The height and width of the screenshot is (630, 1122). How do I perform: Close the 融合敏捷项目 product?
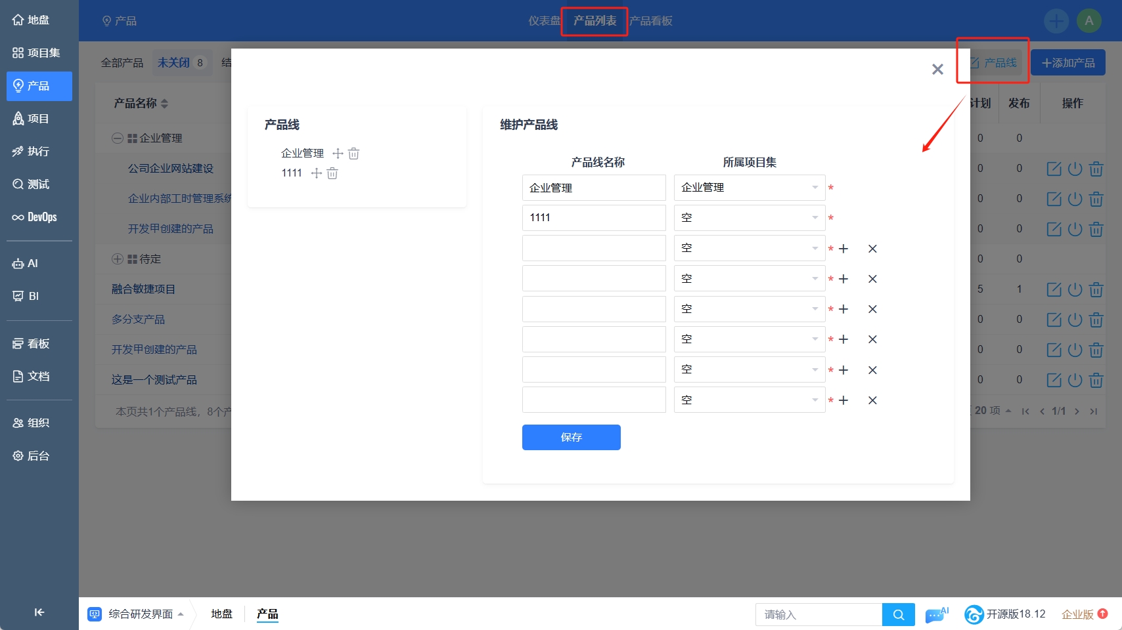tap(1075, 289)
